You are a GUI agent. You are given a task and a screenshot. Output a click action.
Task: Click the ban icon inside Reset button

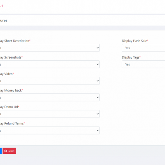click(x=6, y=151)
